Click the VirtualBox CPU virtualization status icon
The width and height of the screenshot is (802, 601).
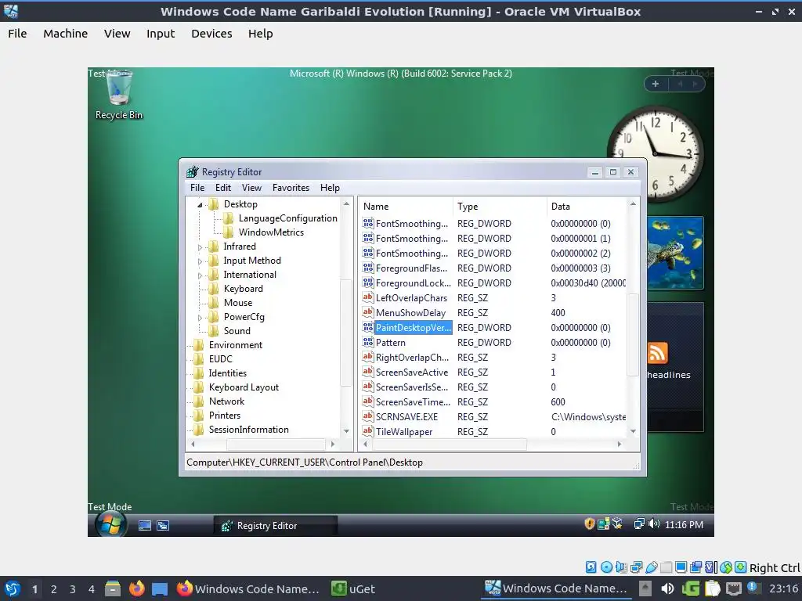coord(710,567)
